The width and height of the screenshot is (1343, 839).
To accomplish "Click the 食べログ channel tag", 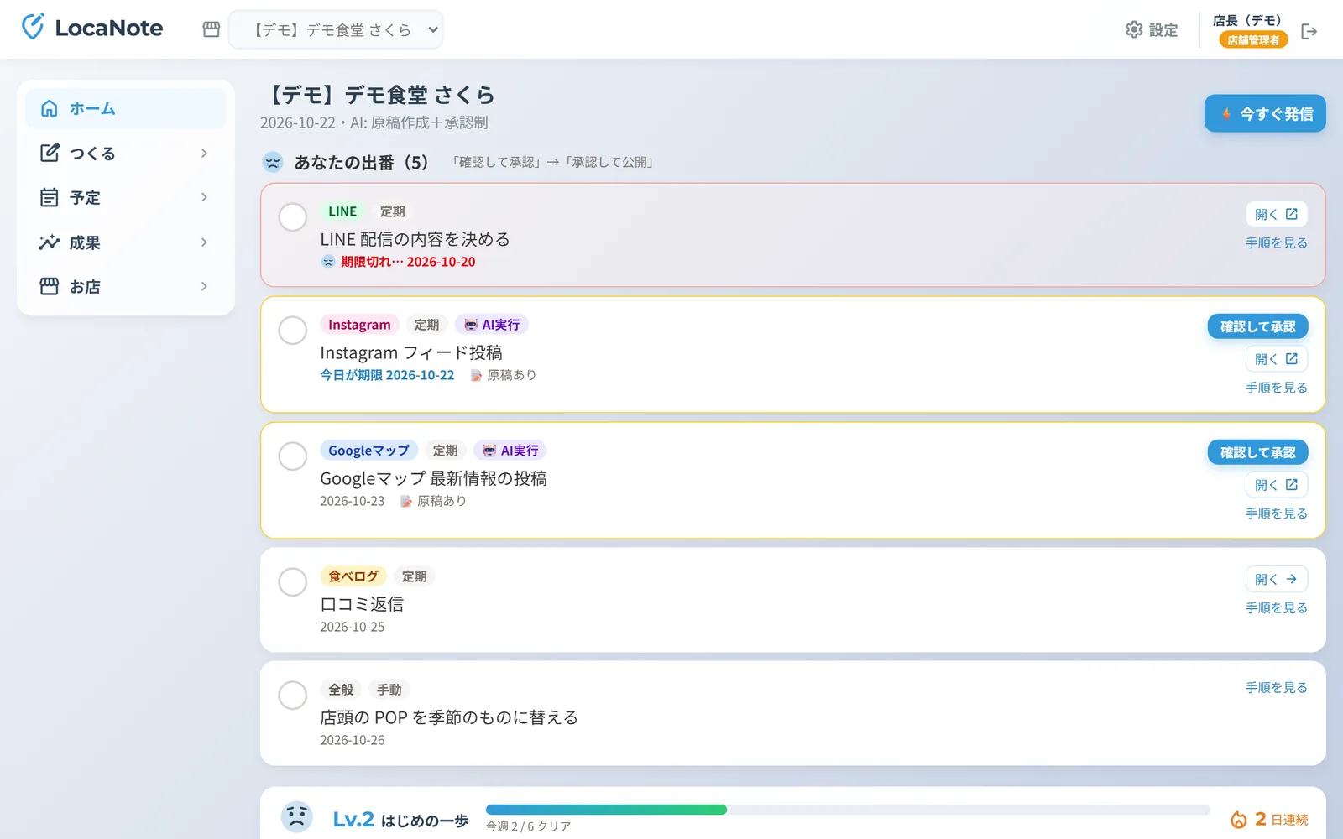I will pyautogui.click(x=353, y=576).
